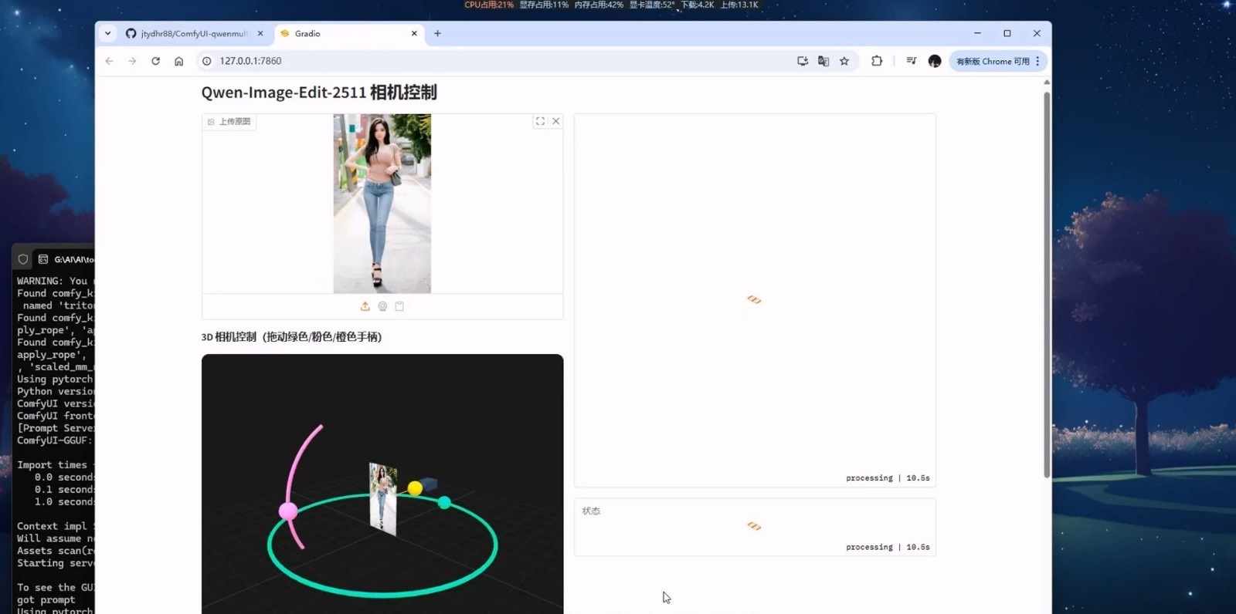
Task: Open a new browser tab
Action: coord(437,33)
